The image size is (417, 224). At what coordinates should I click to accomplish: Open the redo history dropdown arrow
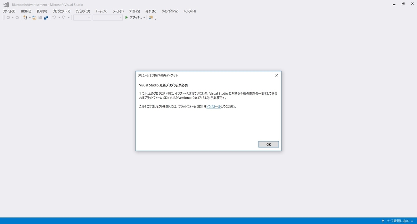point(69,17)
